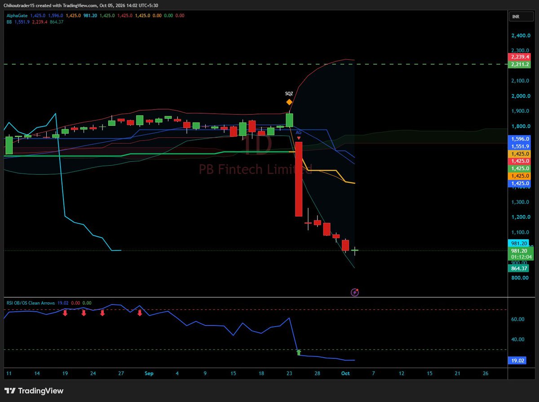Click the 60.00 RSI axis value
The image size is (539, 402).
(x=518, y=319)
